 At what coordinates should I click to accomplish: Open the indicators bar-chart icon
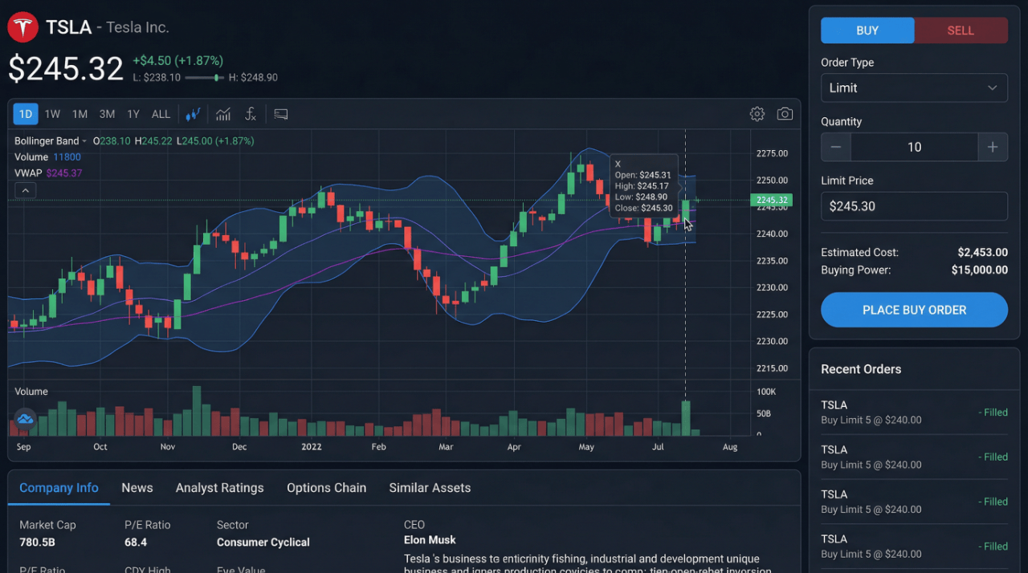(223, 114)
